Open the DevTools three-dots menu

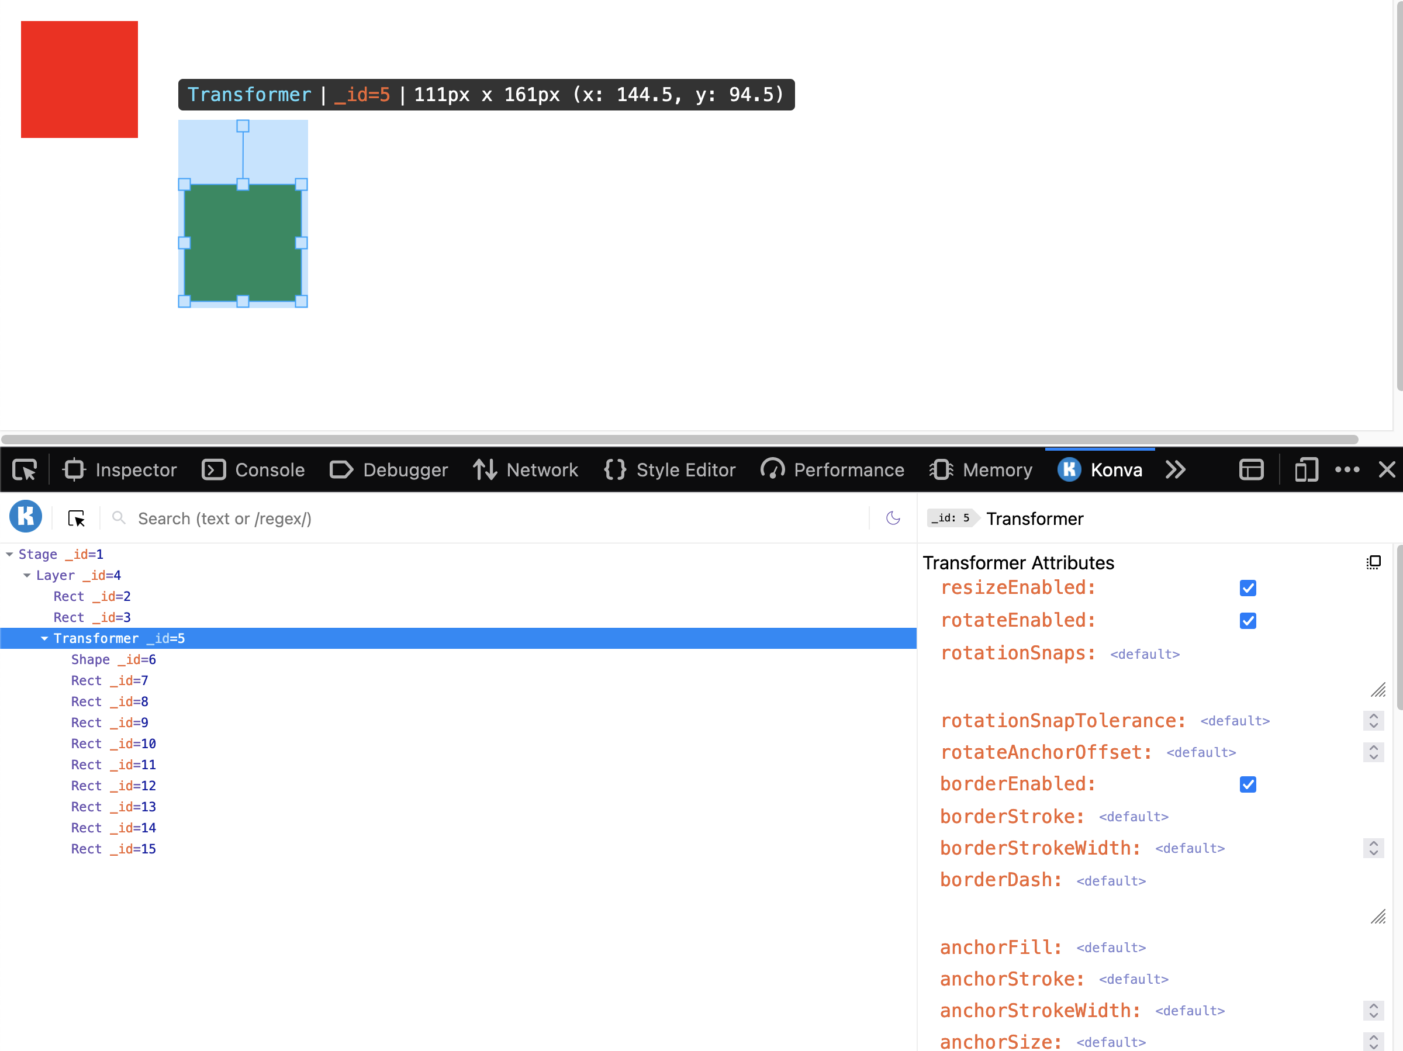1346,469
